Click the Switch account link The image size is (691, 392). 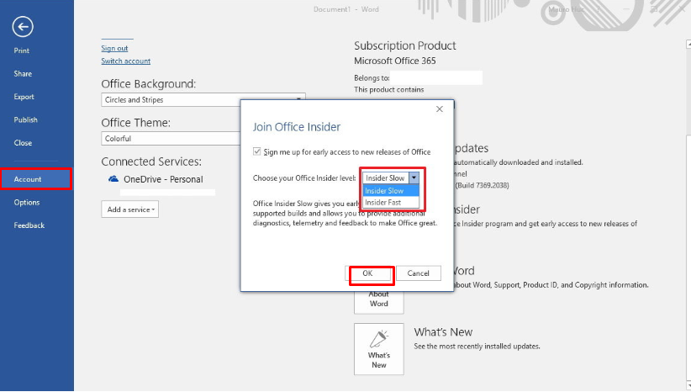click(125, 61)
